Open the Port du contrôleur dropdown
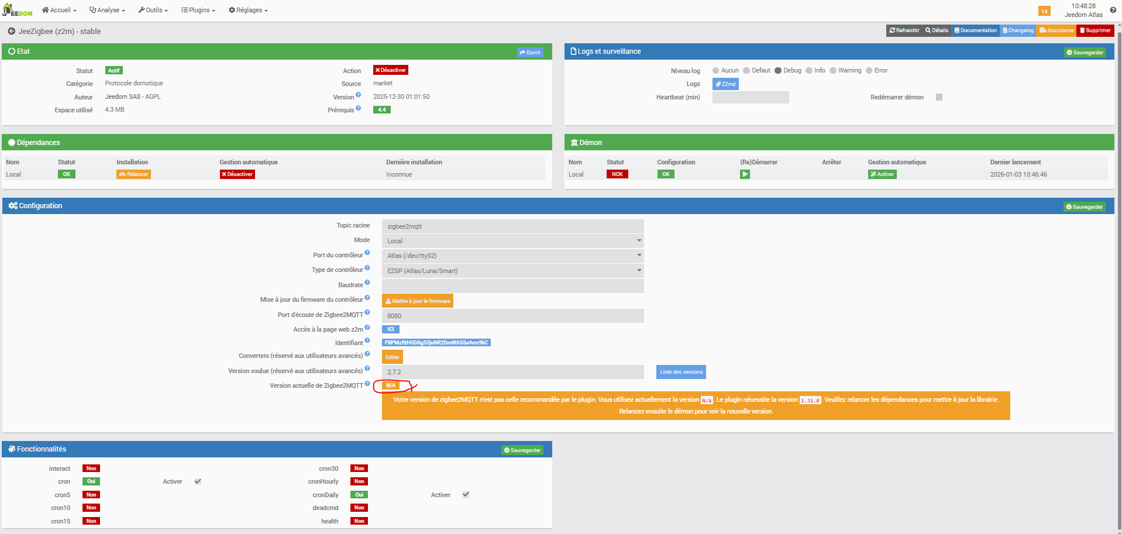 [513, 256]
